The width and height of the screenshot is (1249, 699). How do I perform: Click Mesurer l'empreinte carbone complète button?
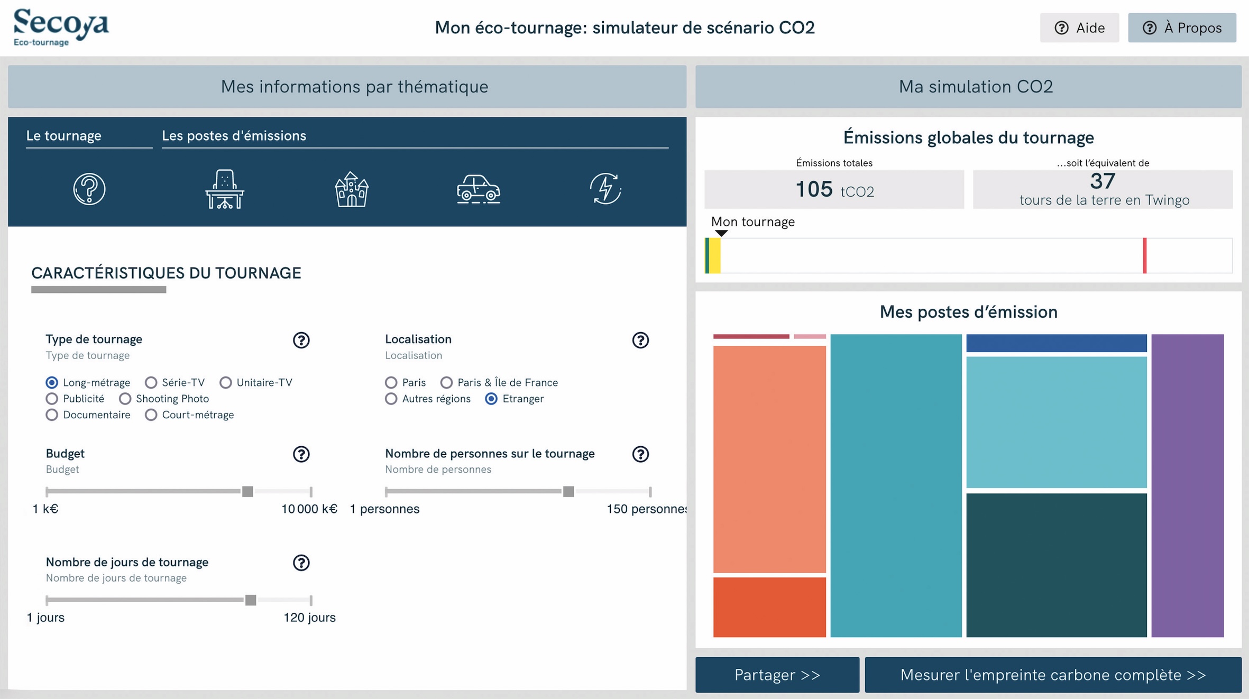click(x=1052, y=675)
